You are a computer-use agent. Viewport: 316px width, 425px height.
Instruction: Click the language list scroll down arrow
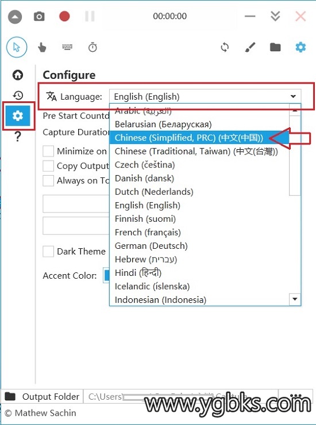point(295,299)
